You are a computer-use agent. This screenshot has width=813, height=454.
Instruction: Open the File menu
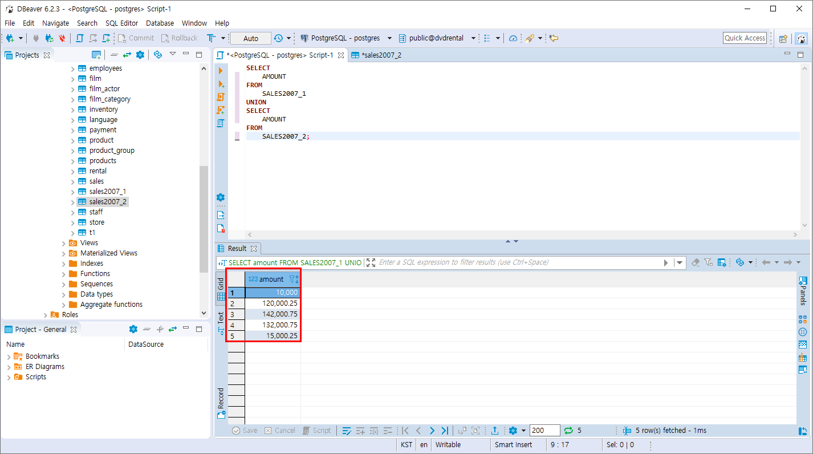click(10, 23)
